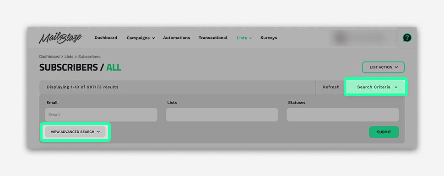Click the 'Displaying 1-10 of 987173 results' text

(x=82, y=87)
